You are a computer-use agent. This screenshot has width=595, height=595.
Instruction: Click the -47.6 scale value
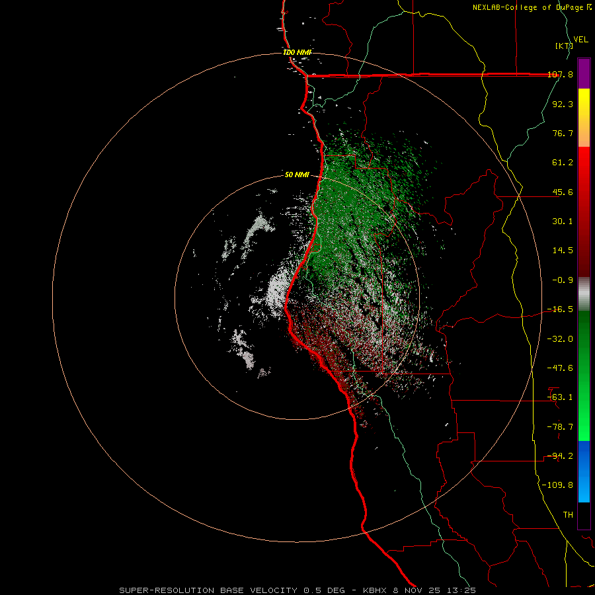[560, 368]
